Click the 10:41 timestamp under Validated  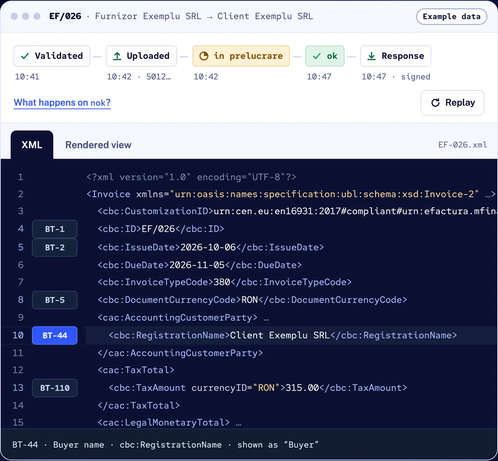27,77
